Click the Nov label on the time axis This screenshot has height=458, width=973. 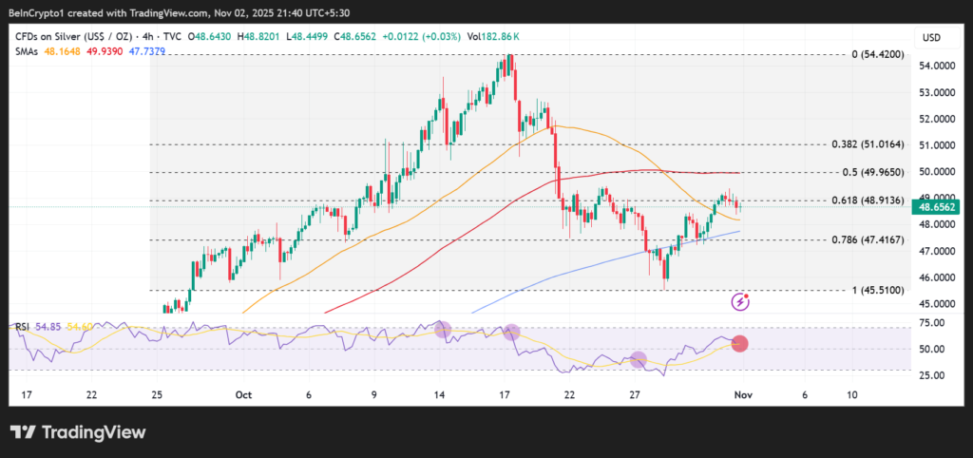tap(743, 394)
